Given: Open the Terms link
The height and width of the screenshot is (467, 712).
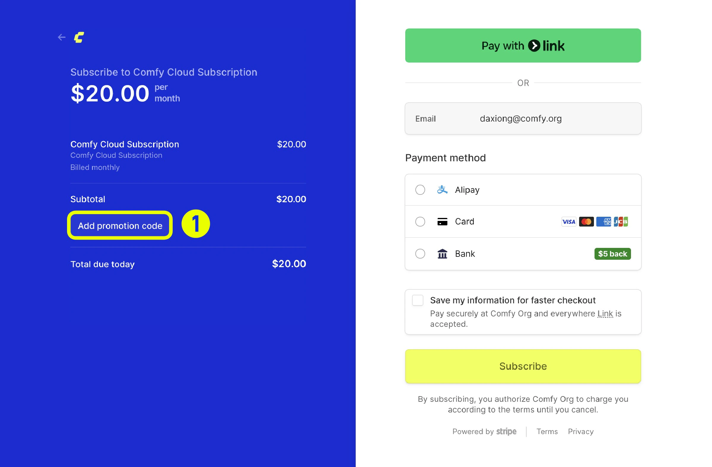Looking at the screenshot, I should [546, 431].
